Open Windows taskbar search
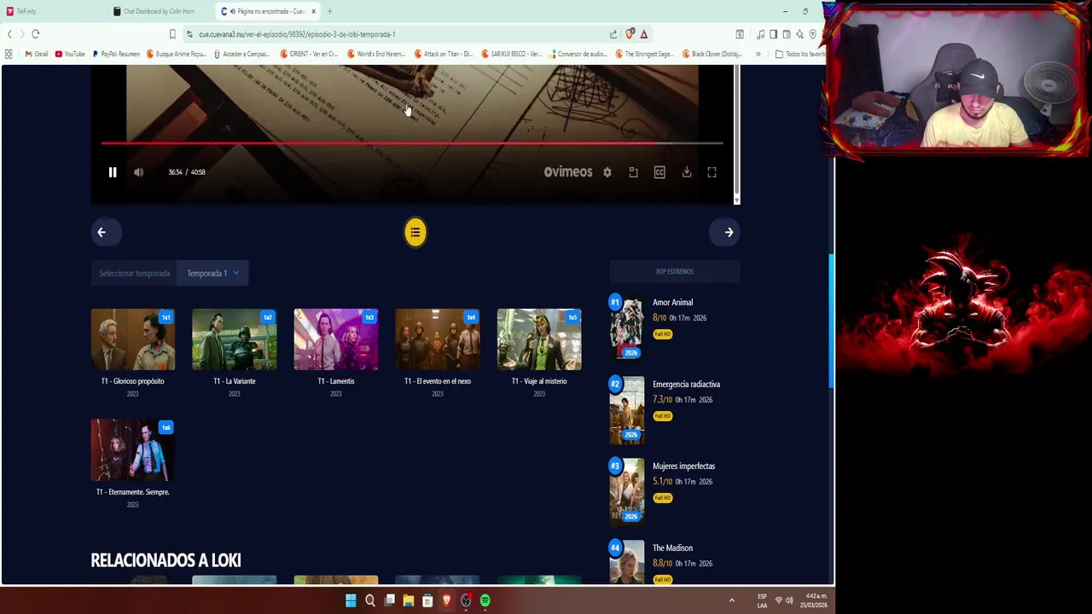The image size is (1092, 614). [370, 601]
